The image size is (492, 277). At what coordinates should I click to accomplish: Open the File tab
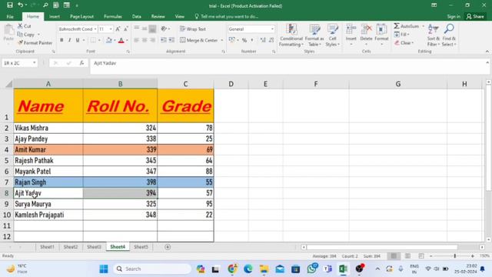10,16
